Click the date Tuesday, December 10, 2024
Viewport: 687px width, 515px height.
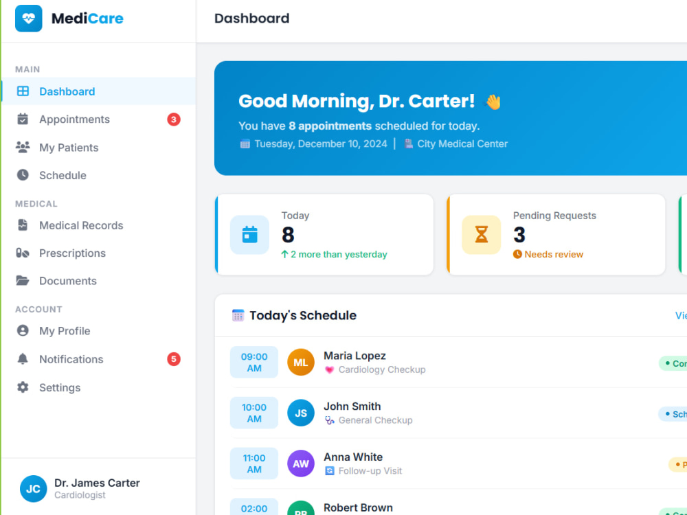coord(321,144)
